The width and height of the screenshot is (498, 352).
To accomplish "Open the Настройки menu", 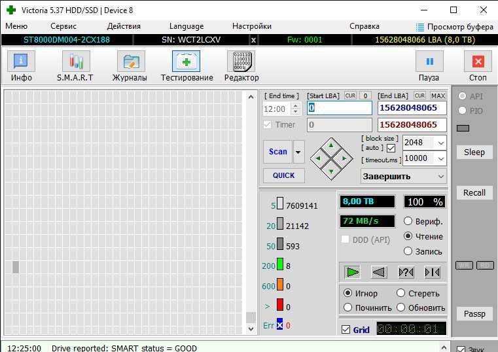I will [252, 26].
